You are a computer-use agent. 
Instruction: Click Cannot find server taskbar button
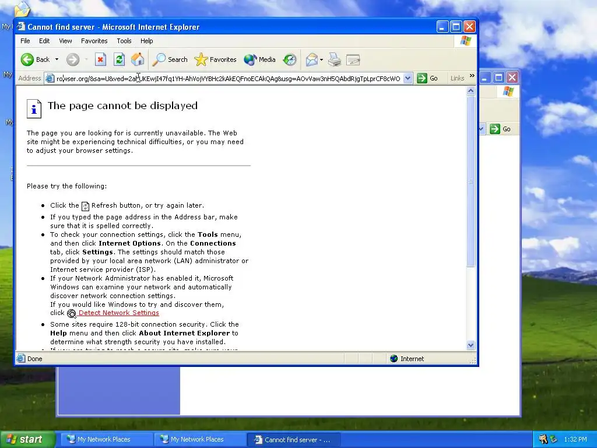pyautogui.click(x=293, y=439)
